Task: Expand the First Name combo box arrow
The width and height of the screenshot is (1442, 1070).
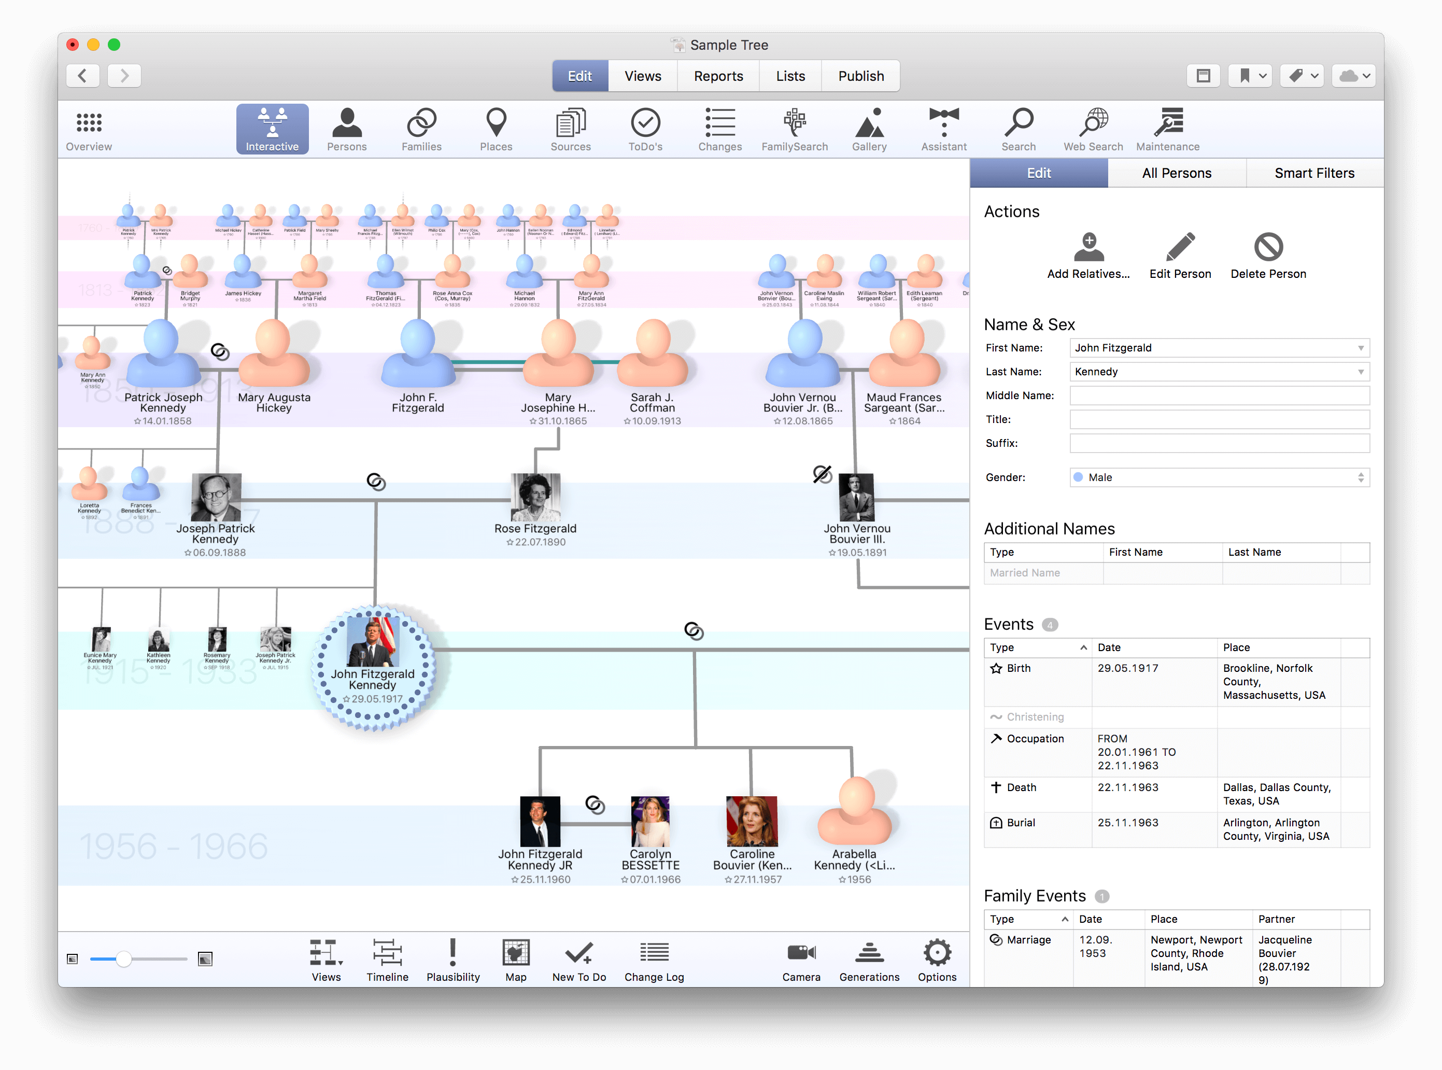Action: 1361,348
